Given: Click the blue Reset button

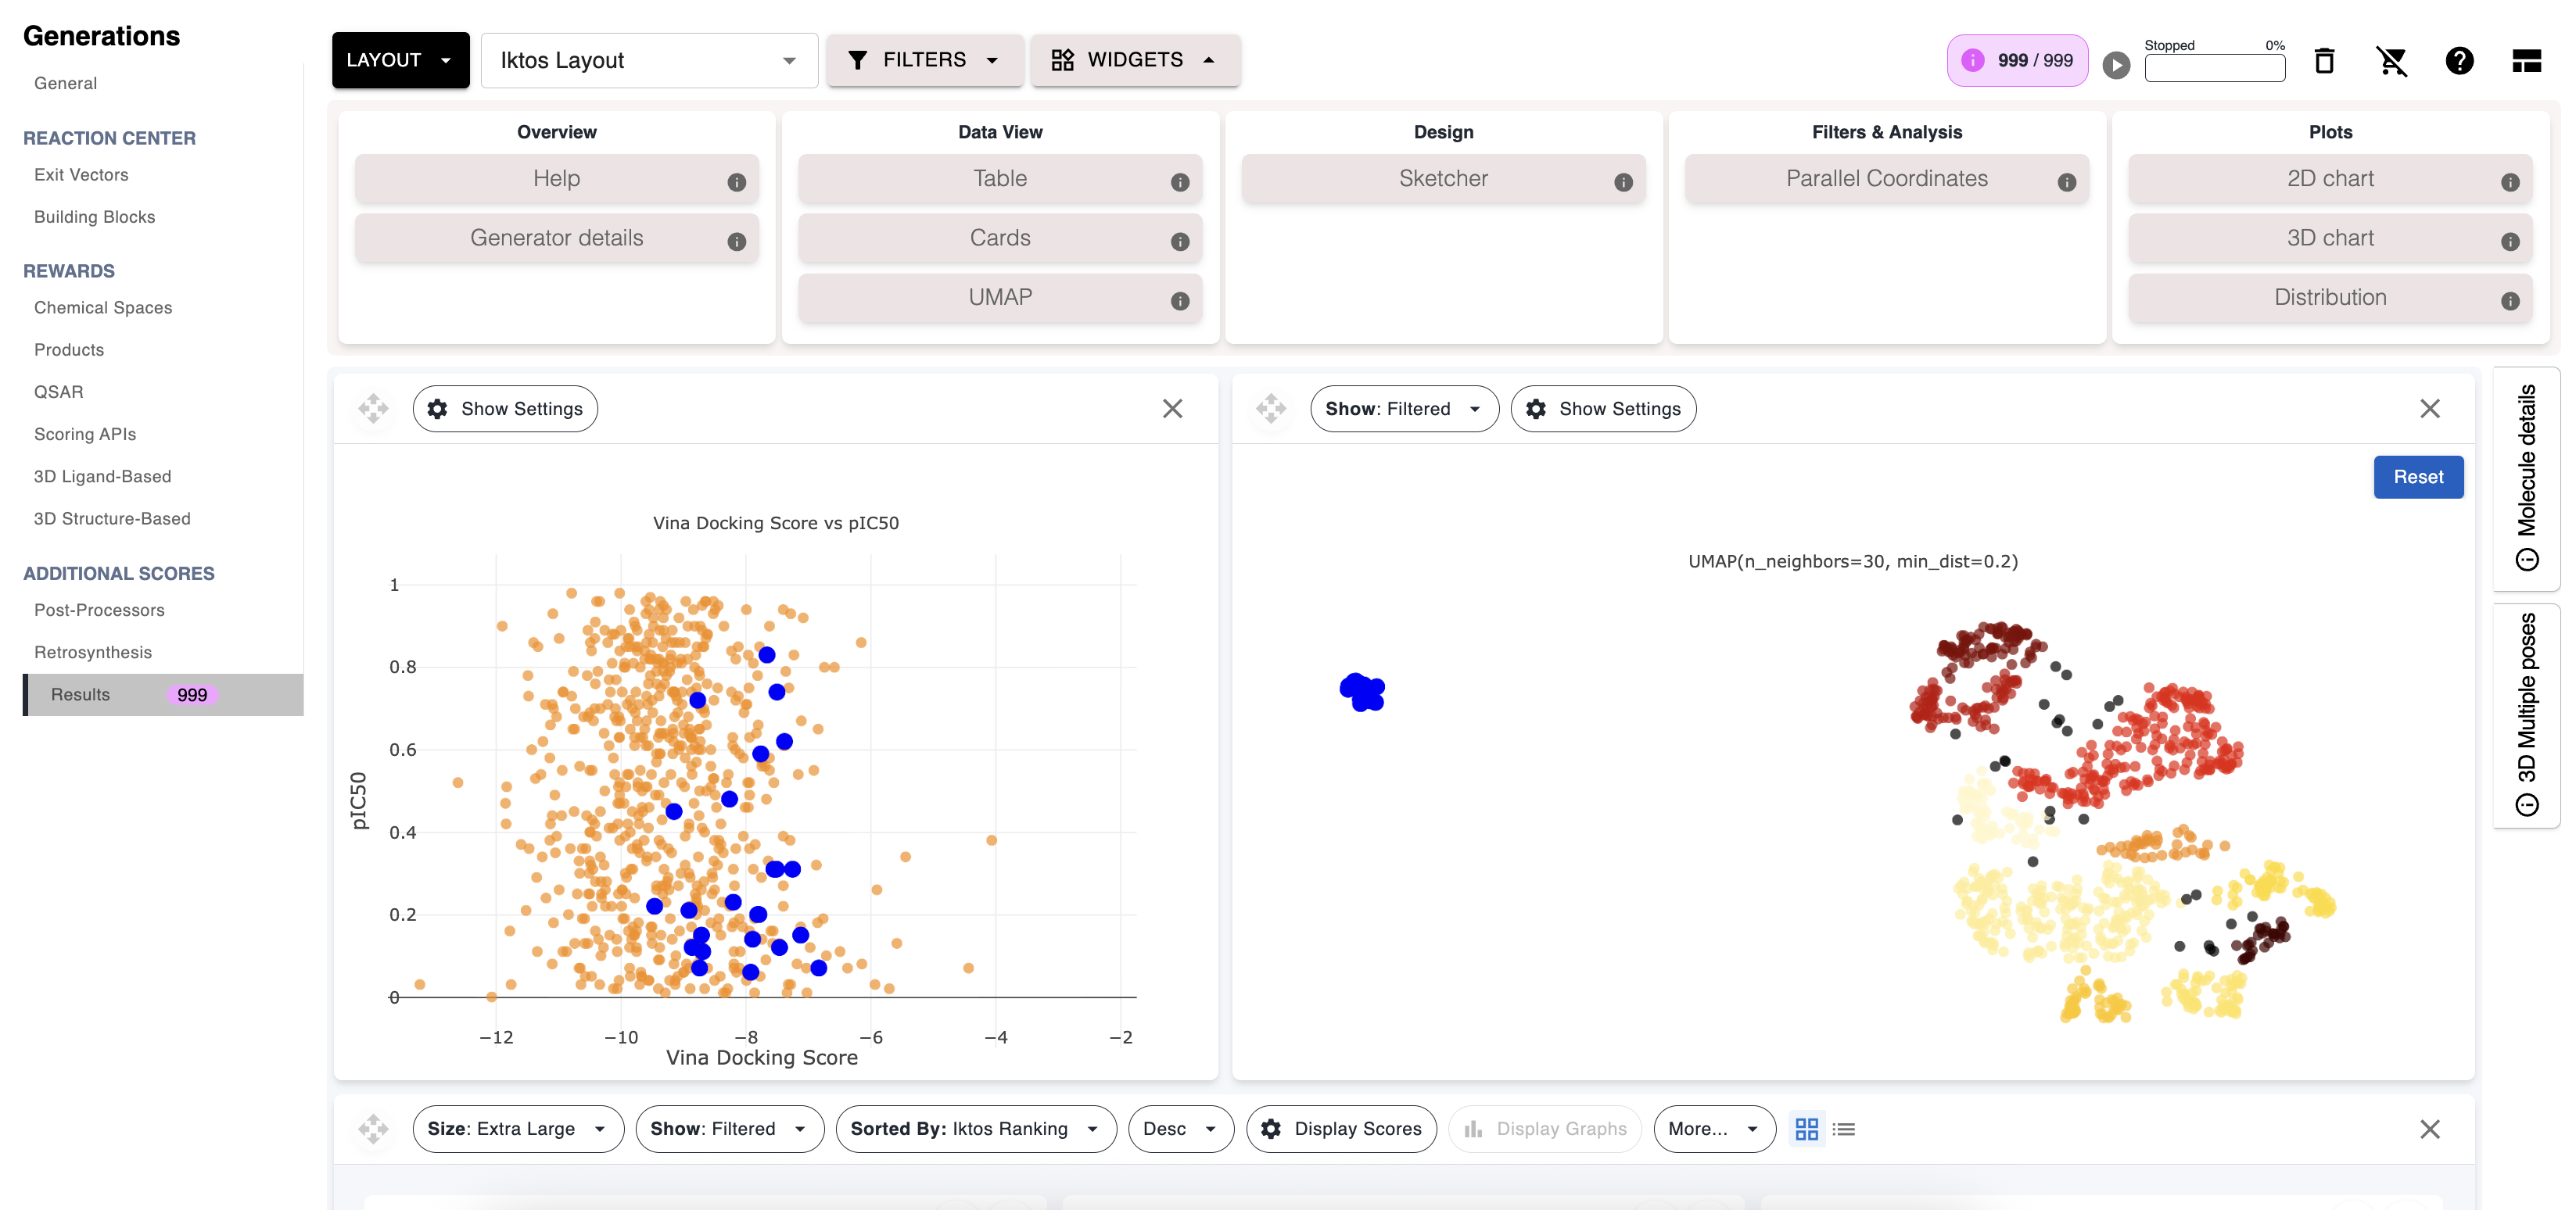Looking at the screenshot, I should pyautogui.click(x=2417, y=478).
